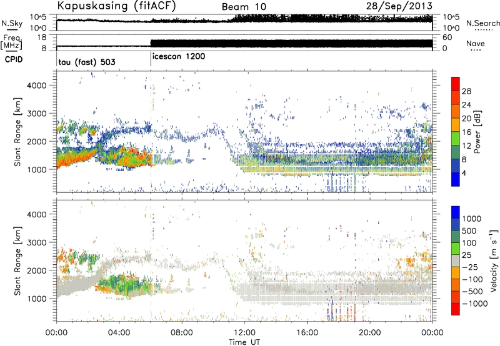Click the '4000' range tick in power panel
Viewport: 500px width, 346px height.
36,86
